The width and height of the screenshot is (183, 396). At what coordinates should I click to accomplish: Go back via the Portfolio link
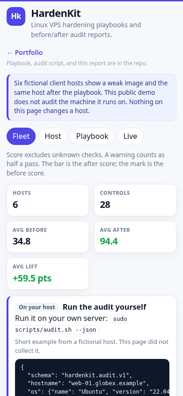click(25, 53)
